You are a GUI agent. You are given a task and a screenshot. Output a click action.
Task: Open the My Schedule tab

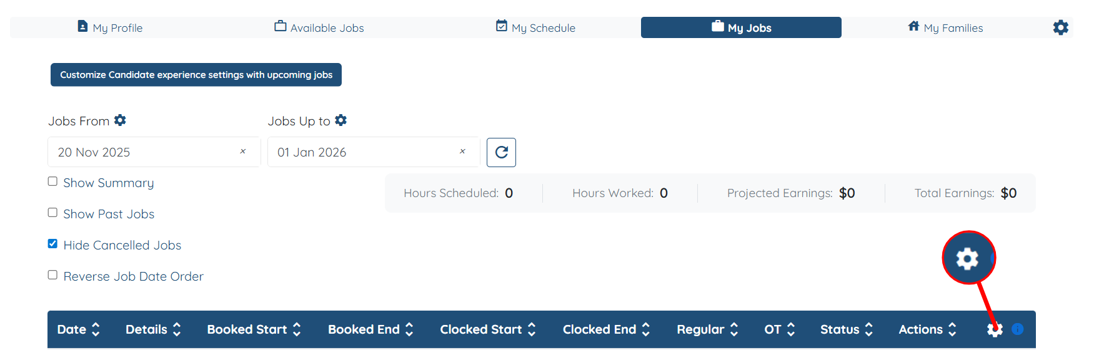click(535, 27)
